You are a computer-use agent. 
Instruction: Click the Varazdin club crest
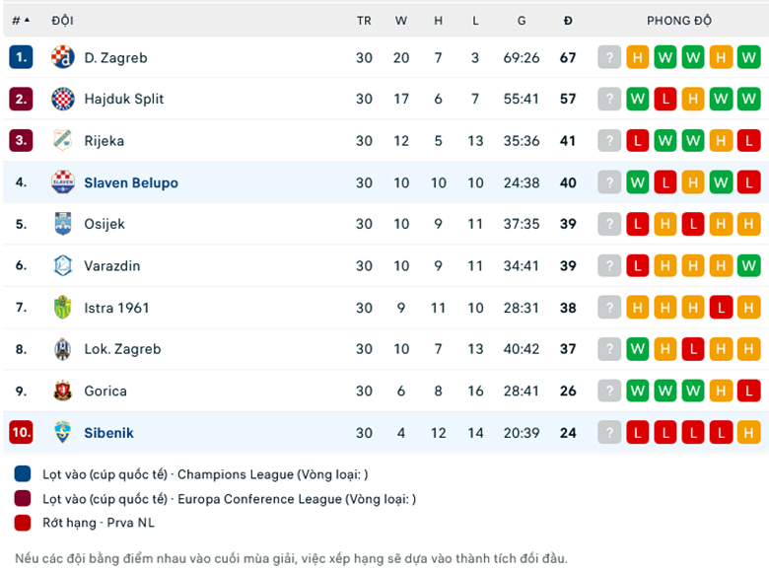coord(63,265)
